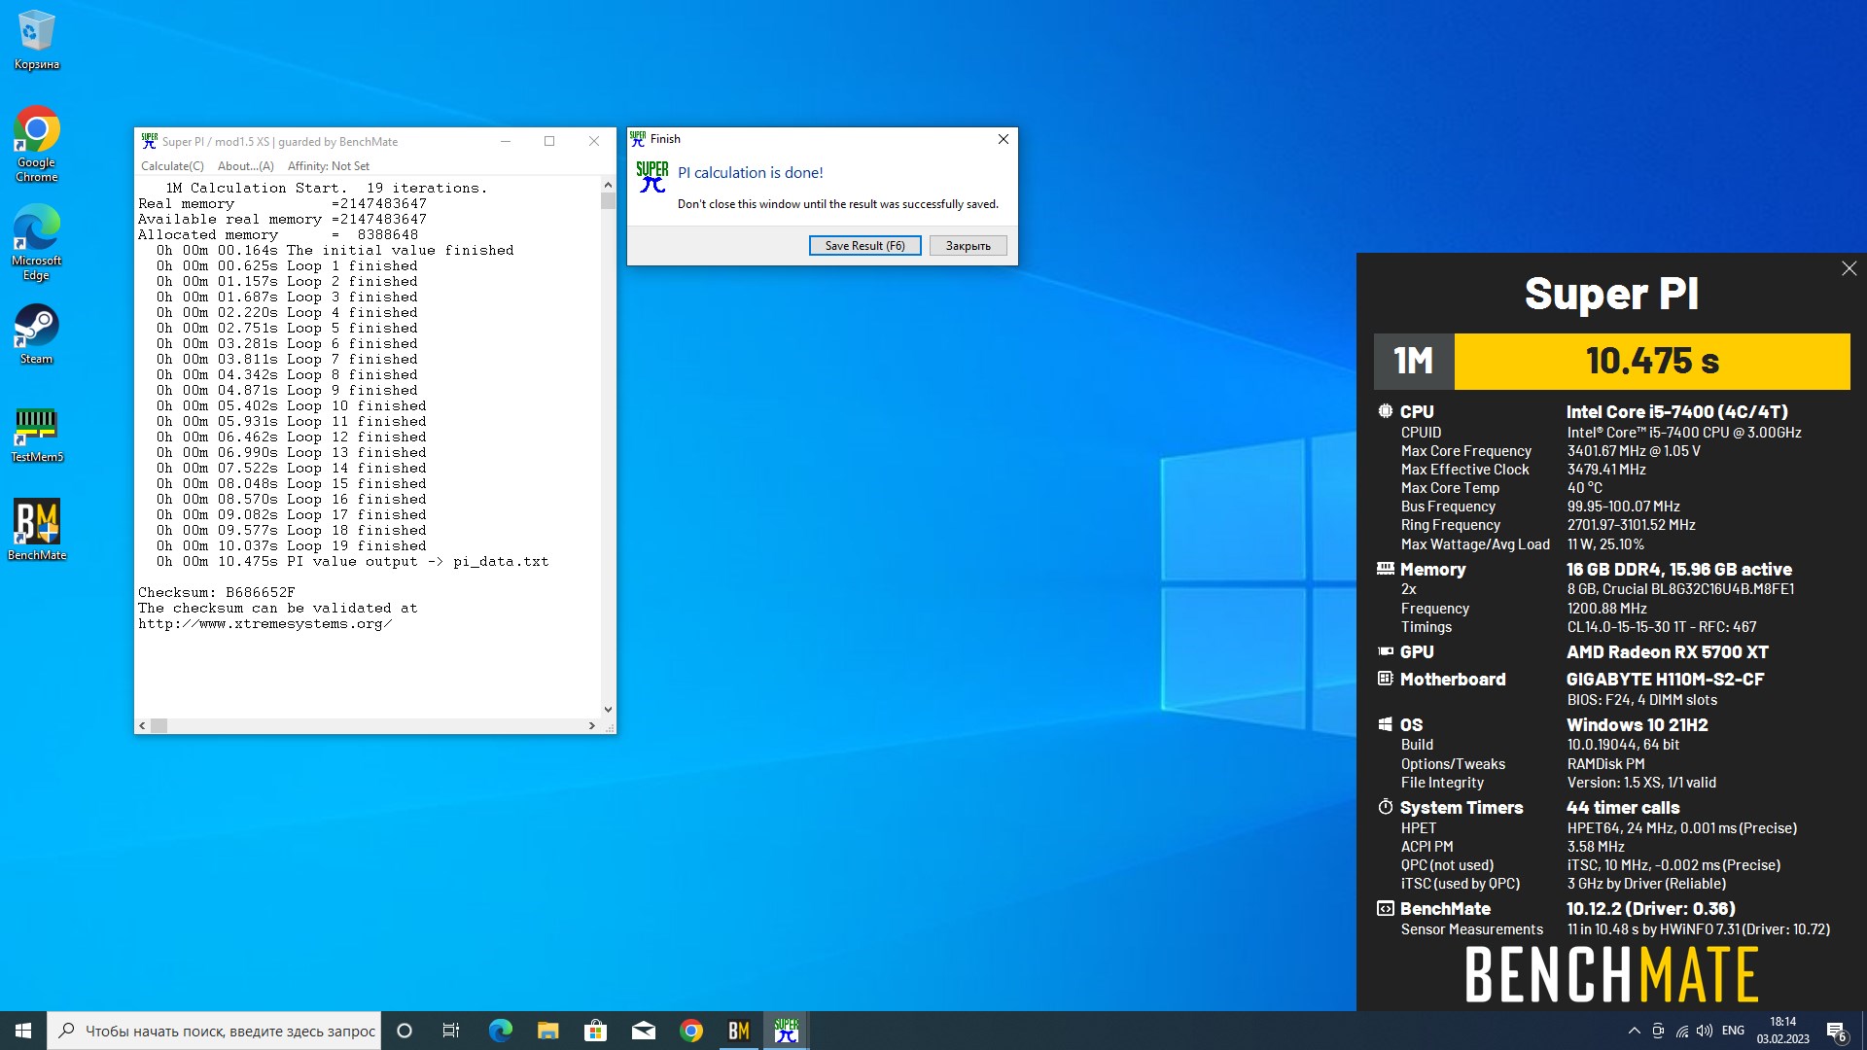Switch to BenchMate taskbar button
This screenshot has width=1867, height=1050.
click(x=739, y=1031)
